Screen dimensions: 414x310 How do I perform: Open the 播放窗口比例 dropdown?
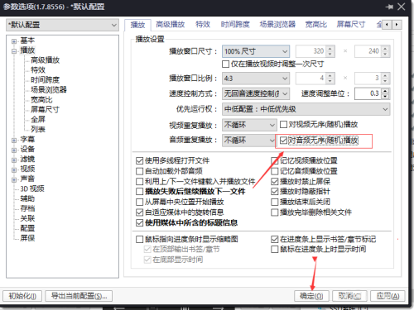tap(256, 79)
